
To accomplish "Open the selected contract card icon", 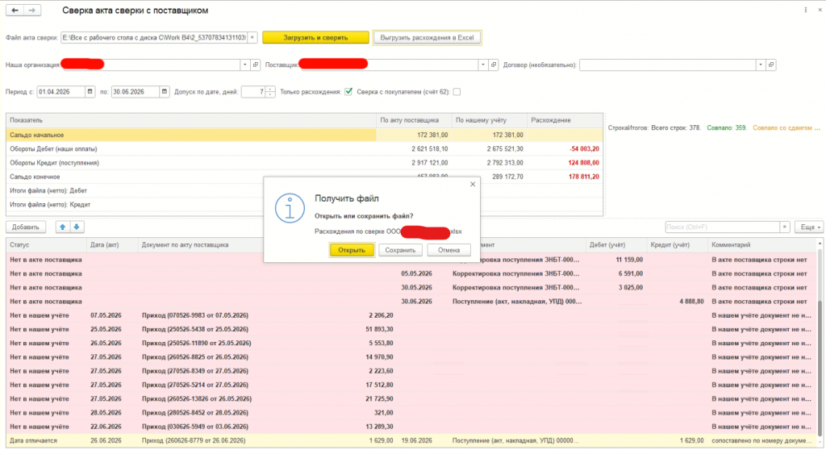I will [x=771, y=65].
